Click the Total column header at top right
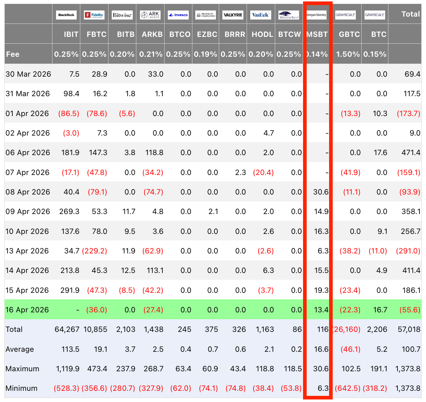 coord(410,14)
